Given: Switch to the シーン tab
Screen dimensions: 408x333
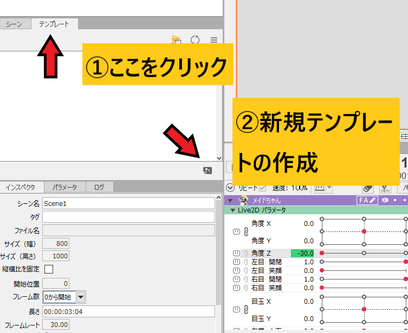Looking at the screenshot, I should click(x=15, y=24).
